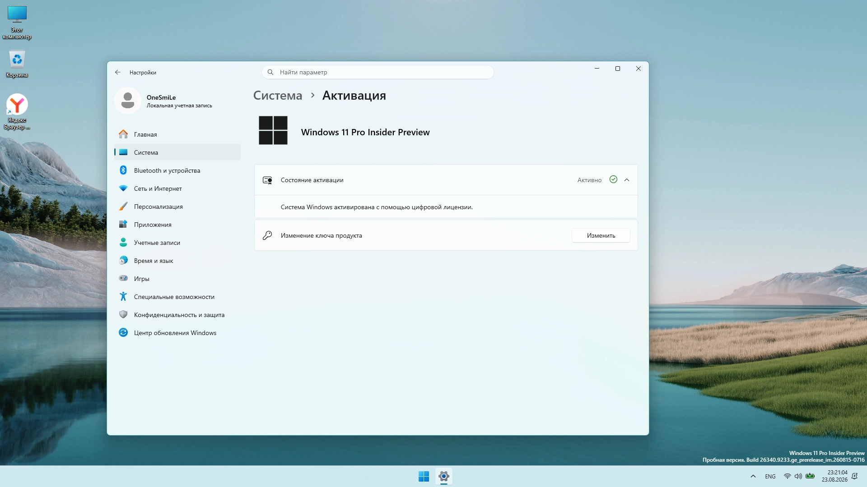Click the taskbar volume speaker icon
The width and height of the screenshot is (867, 487).
[x=798, y=476]
